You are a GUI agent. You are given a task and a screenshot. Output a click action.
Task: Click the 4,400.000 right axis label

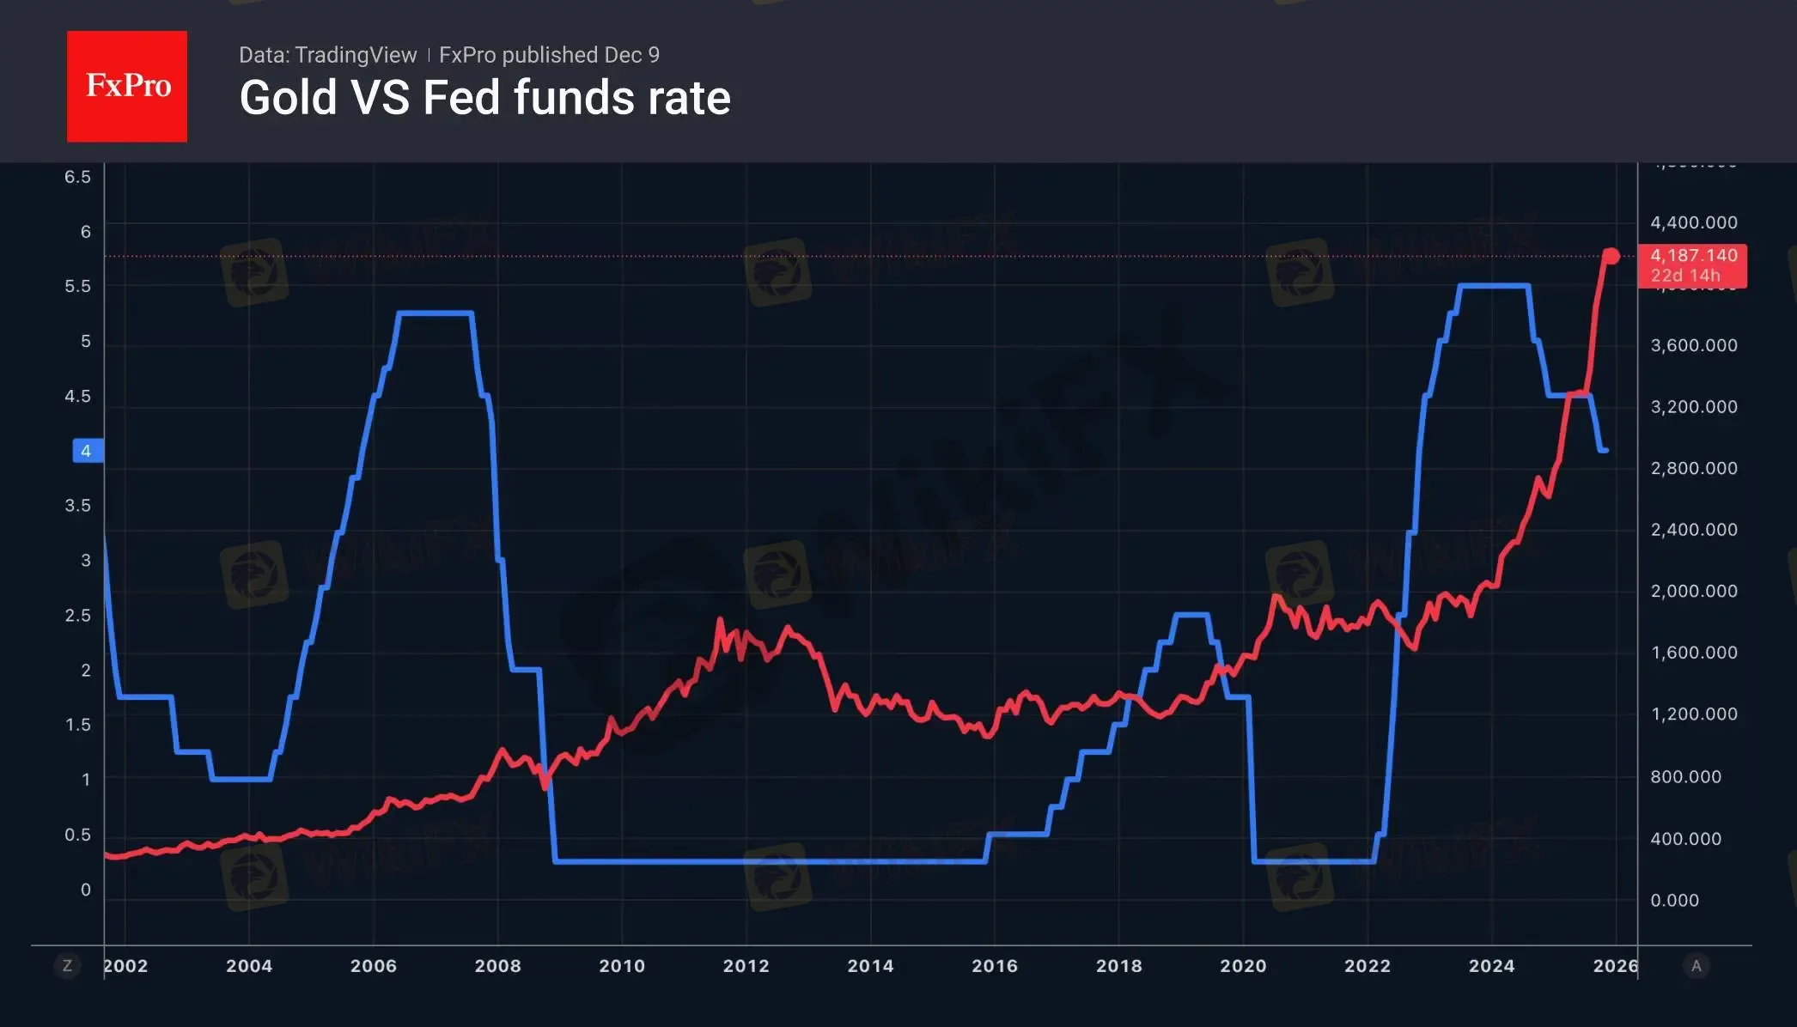pos(1693,222)
